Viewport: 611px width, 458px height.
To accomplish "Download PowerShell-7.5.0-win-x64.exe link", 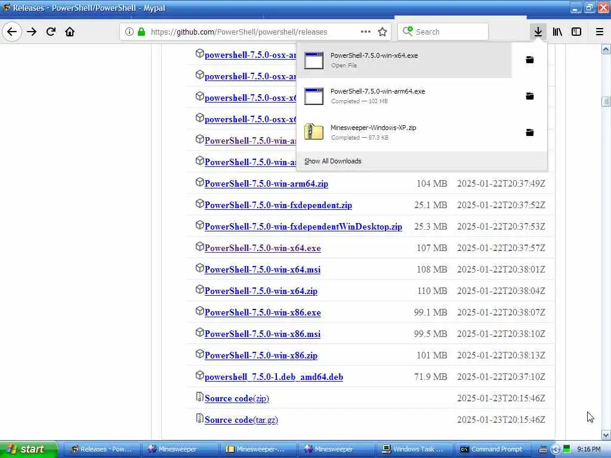I will 263,248.
